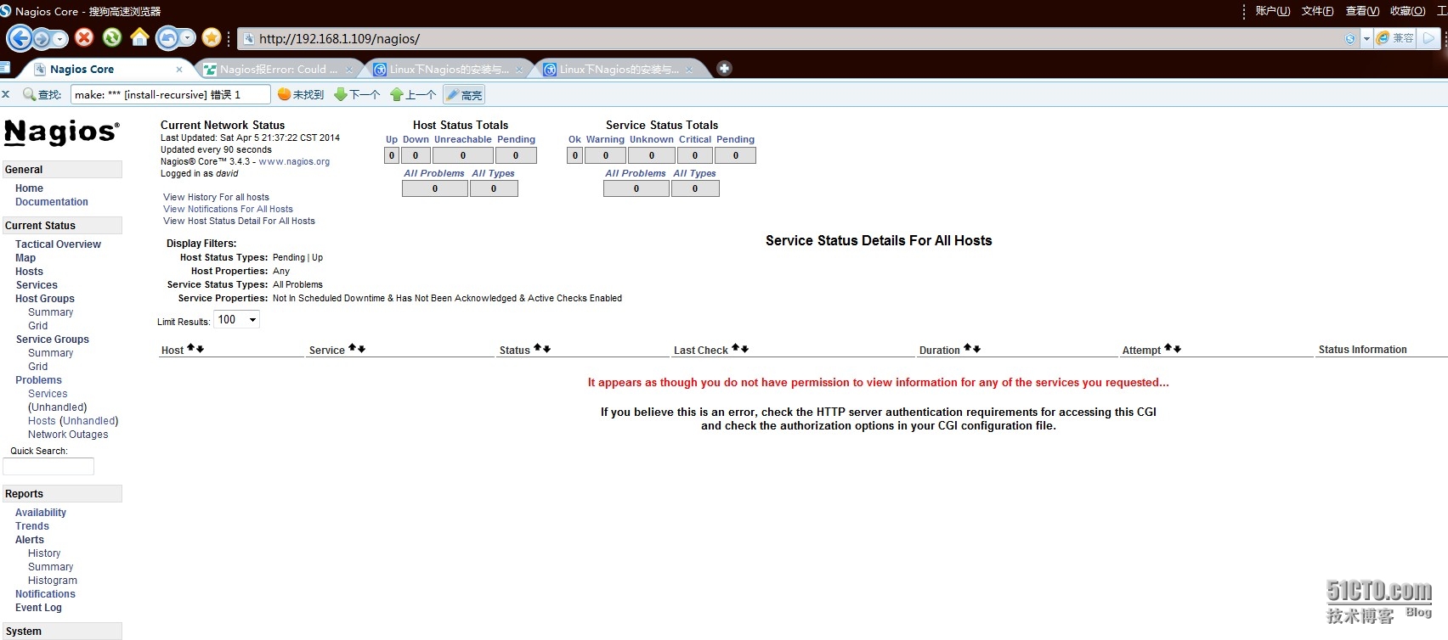Open the back/forward history dropdown arrow

[59, 39]
